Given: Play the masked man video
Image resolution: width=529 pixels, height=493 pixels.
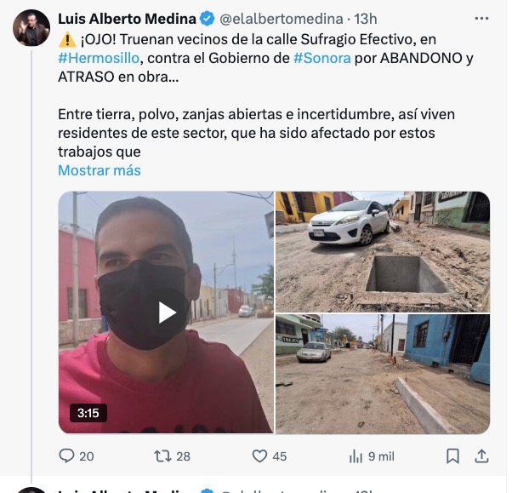Looking at the screenshot, I should pyautogui.click(x=167, y=312).
